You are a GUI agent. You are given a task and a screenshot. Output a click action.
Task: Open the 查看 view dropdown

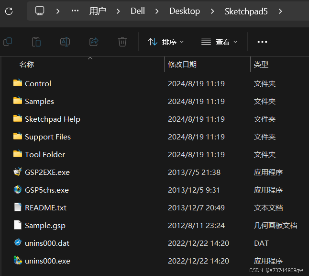pyautogui.click(x=219, y=42)
